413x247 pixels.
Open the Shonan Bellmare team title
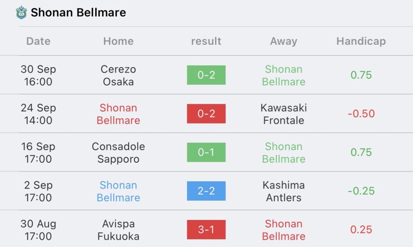click(x=78, y=13)
